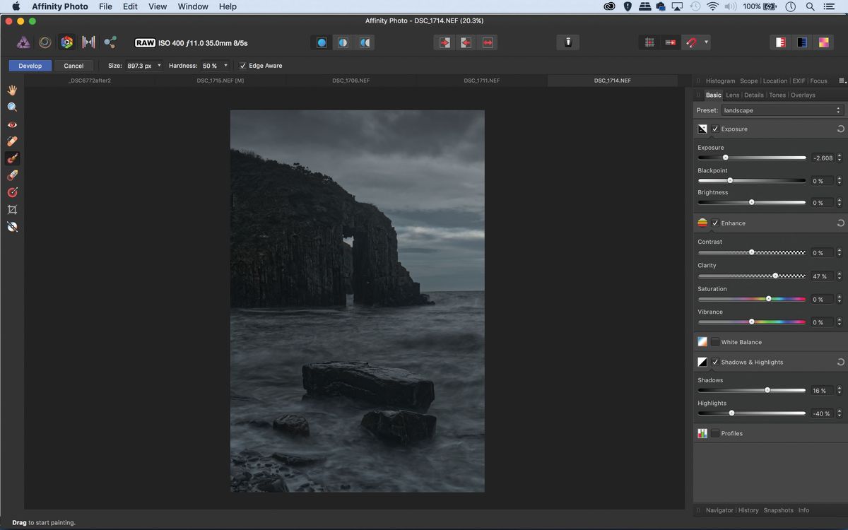The image size is (848, 530).
Task: Select the Overlay Erase tool
Action: (x=11, y=175)
